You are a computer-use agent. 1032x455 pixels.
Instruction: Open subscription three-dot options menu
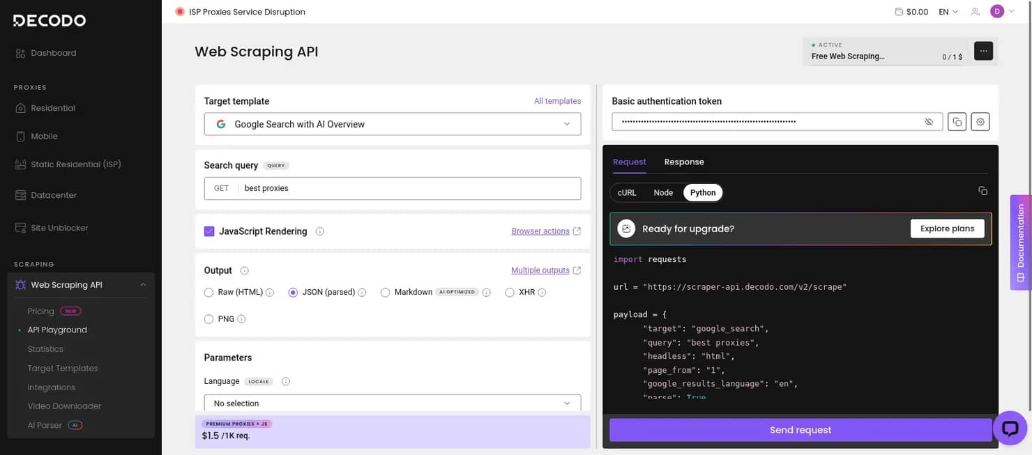coord(983,51)
